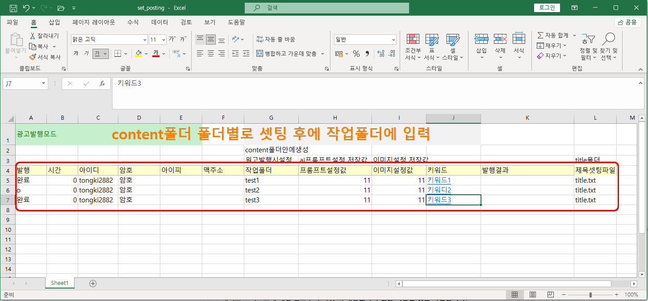
Task: Toggle bold formatting (first 가 button)
Action: [76, 54]
